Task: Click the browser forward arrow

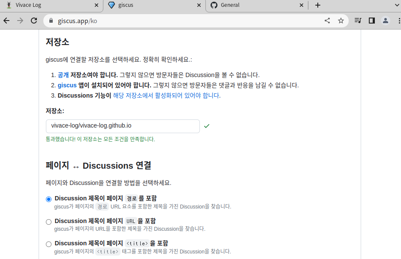Action: pyautogui.click(x=20, y=21)
